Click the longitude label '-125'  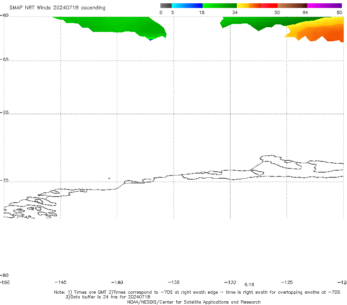click(x=287, y=282)
